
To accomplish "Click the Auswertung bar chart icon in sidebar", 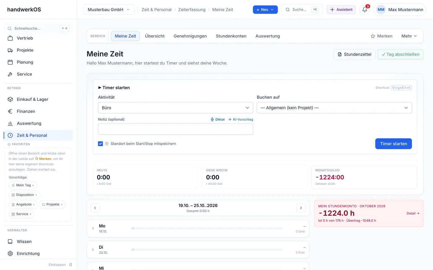I will pyautogui.click(x=10, y=123).
